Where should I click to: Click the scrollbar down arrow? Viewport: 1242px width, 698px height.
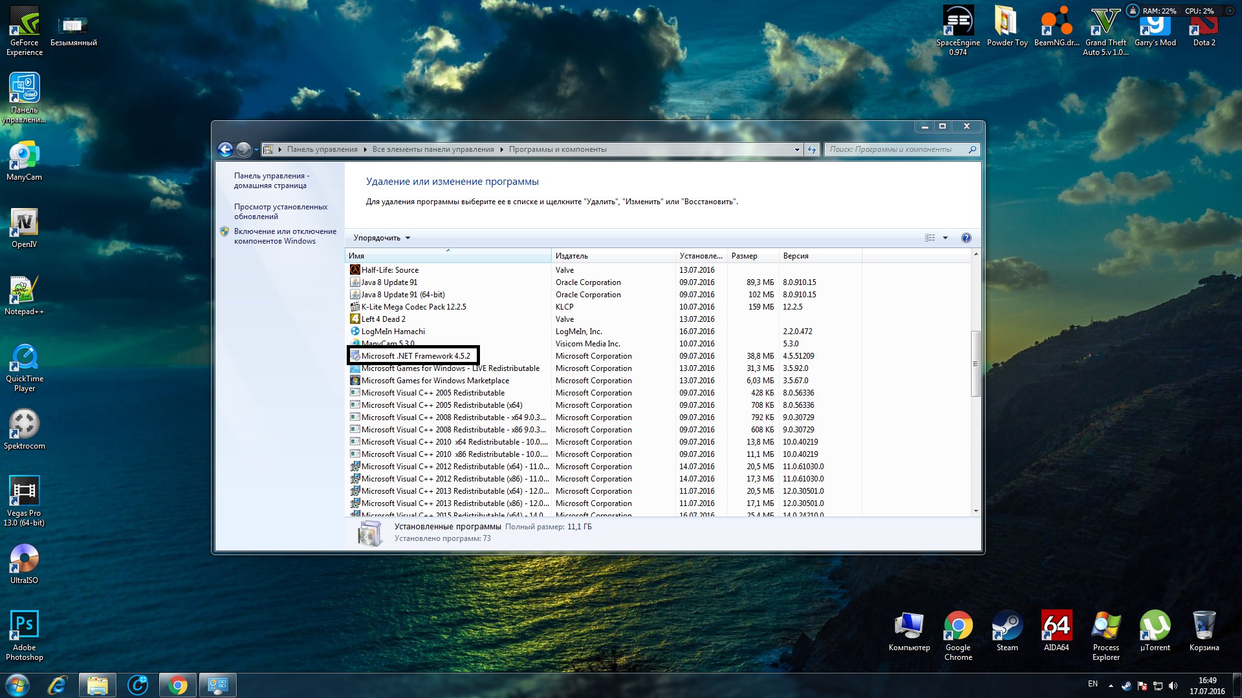[x=975, y=511]
